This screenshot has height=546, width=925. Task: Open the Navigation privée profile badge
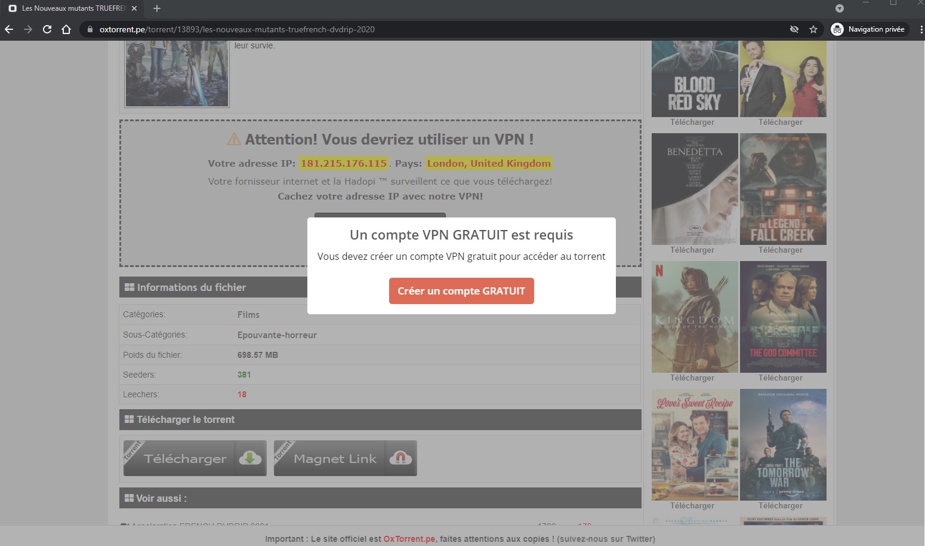(868, 29)
